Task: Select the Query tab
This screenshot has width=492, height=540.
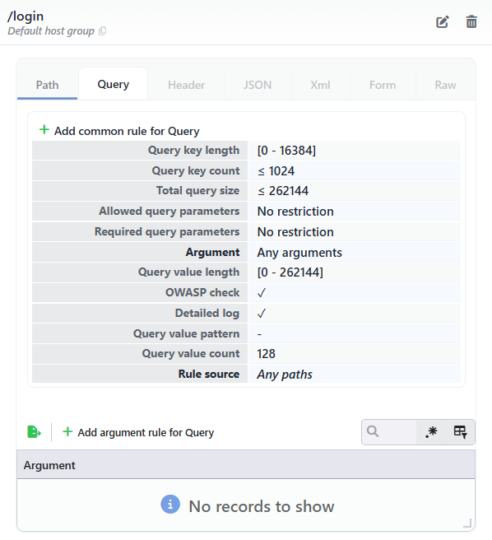Action: click(114, 84)
